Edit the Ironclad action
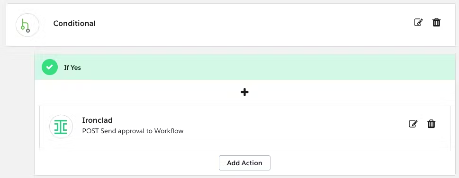Screen dimensions: 459x178 [x=413, y=124]
